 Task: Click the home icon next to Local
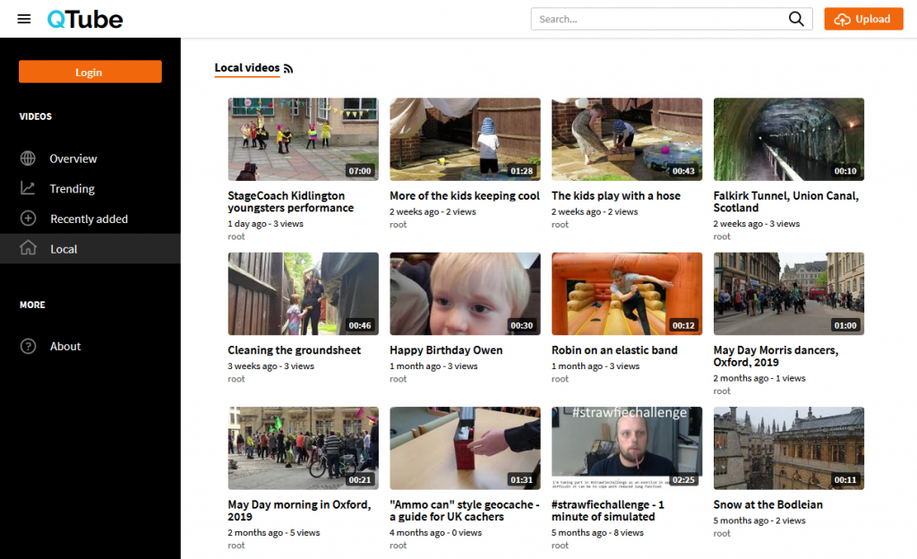pyautogui.click(x=27, y=248)
